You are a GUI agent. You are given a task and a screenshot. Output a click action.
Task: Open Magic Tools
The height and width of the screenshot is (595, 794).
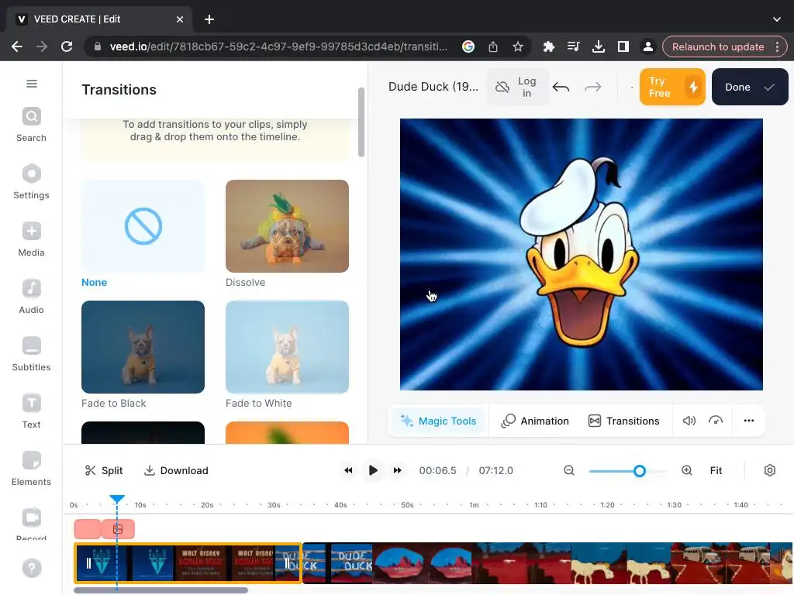point(439,421)
